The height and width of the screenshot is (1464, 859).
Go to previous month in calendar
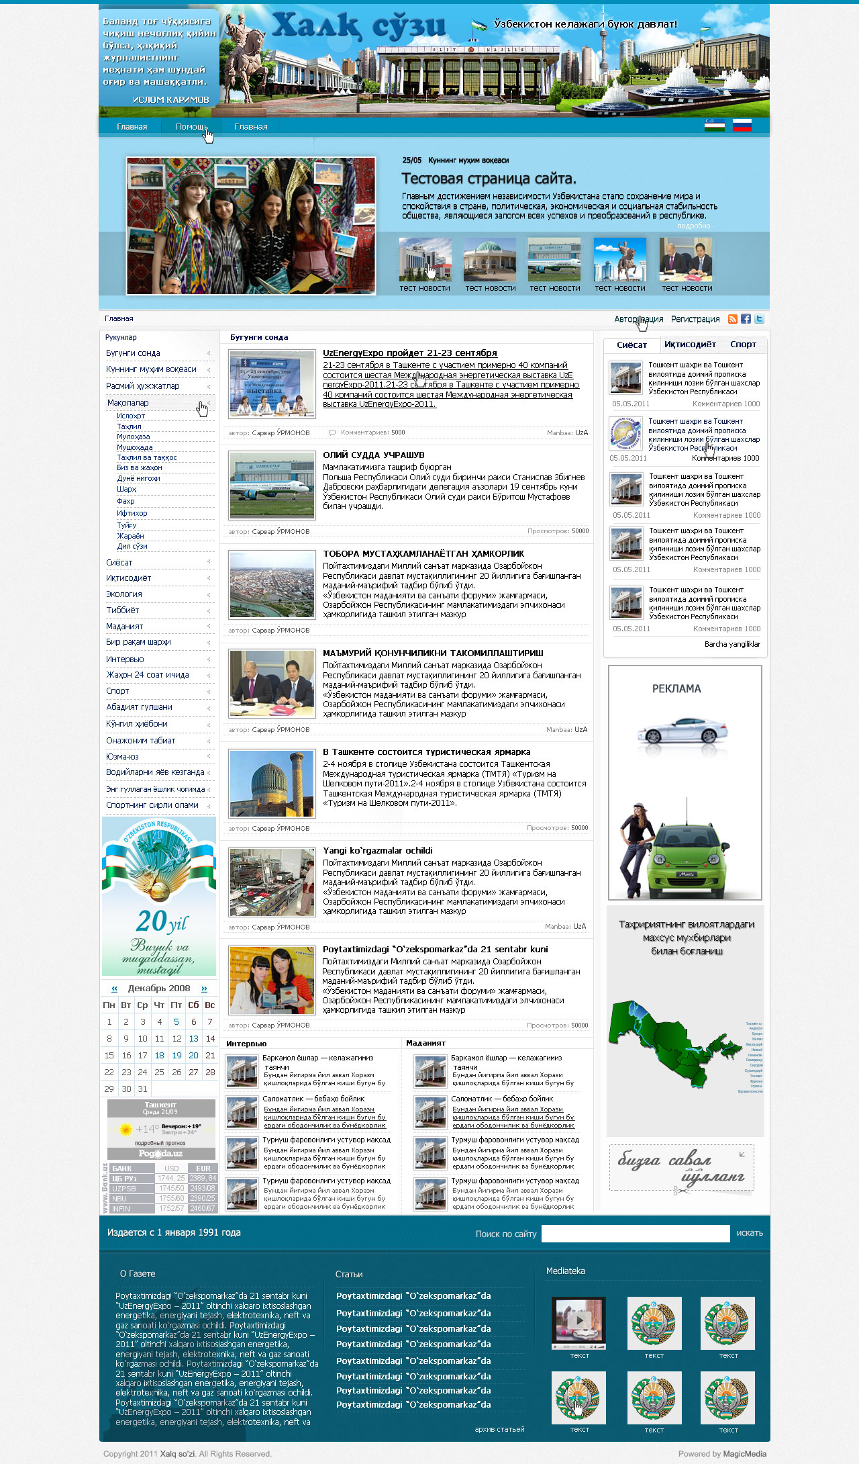coord(115,989)
